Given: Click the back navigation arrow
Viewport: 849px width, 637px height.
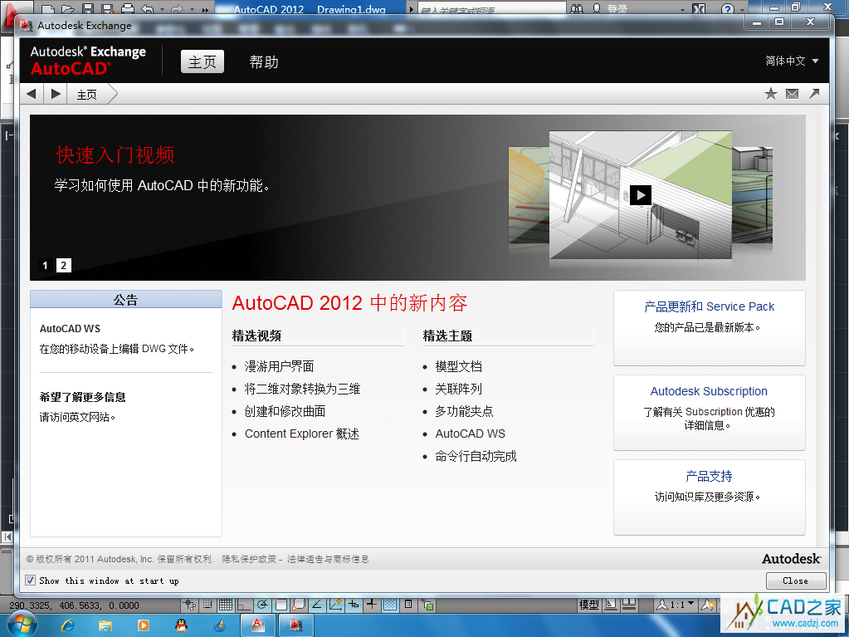Looking at the screenshot, I should point(32,94).
